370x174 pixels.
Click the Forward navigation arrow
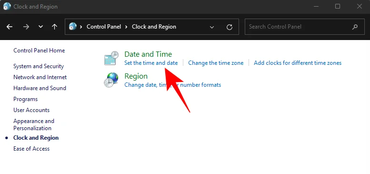pos(26,27)
